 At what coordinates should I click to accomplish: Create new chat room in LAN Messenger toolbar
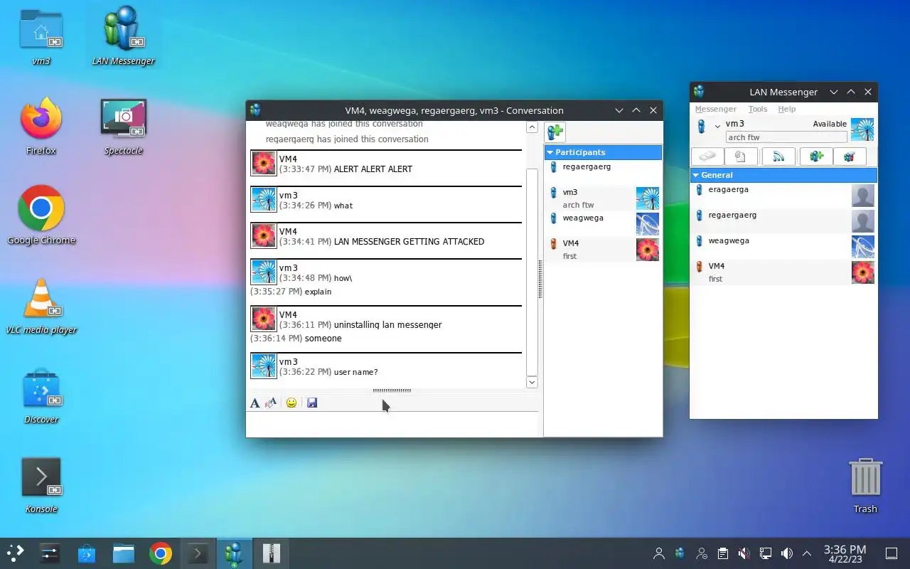816,156
